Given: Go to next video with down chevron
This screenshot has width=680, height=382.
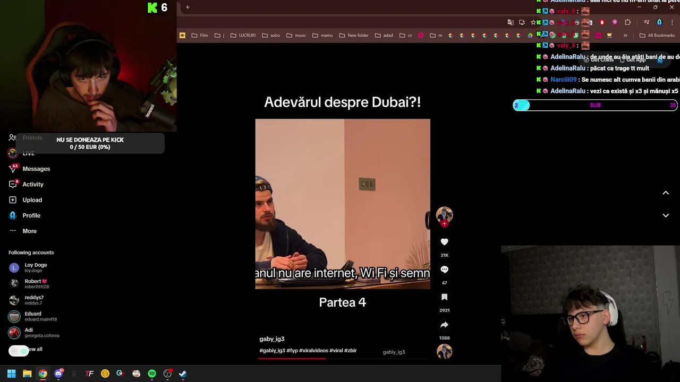Looking at the screenshot, I should (x=666, y=215).
